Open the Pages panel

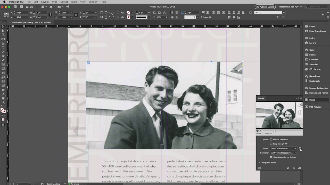[x=312, y=26]
